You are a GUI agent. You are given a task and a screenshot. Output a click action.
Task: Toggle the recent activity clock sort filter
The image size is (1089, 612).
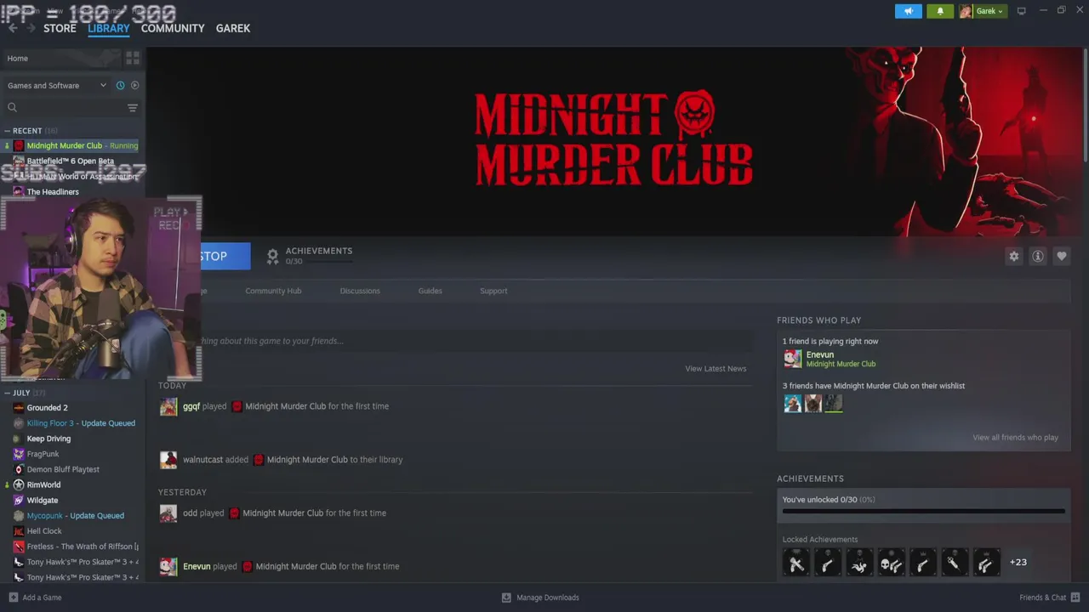coord(120,85)
